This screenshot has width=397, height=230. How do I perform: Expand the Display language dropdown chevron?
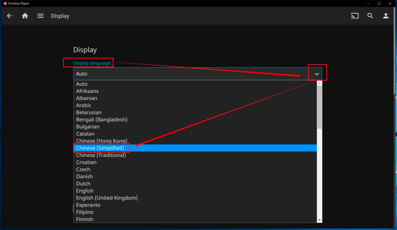317,74
